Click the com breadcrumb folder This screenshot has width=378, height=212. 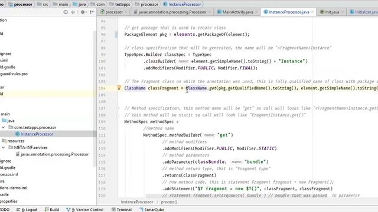[97, 4]
